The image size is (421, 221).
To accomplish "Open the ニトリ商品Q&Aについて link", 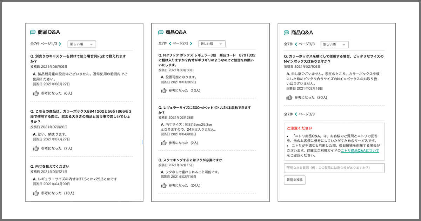I will (360, 150).
